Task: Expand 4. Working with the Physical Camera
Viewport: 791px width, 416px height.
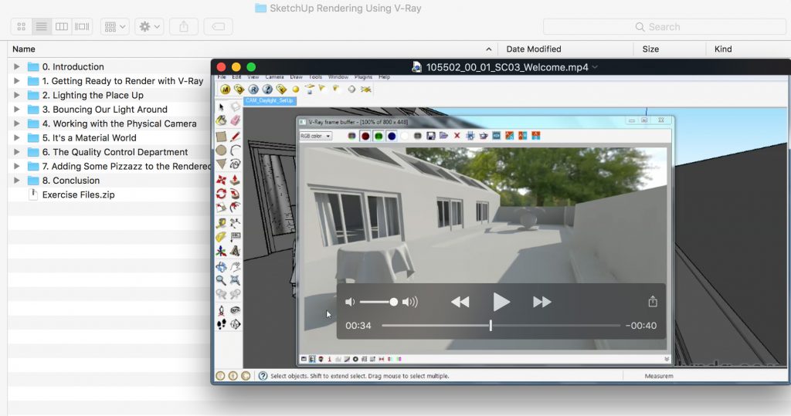Action: point(17,123)
